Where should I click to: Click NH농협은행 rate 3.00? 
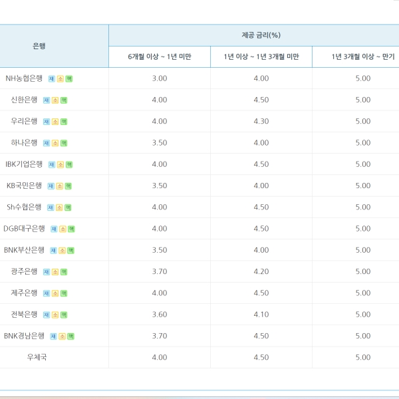coord(160,78)
